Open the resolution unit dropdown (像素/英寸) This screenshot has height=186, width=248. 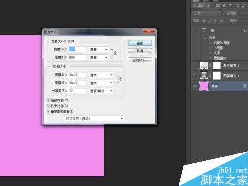(101, 91)
